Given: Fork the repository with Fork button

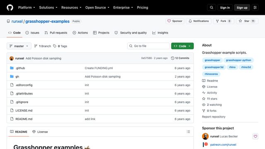Looking at the screenshot, I should click(224, 21).
